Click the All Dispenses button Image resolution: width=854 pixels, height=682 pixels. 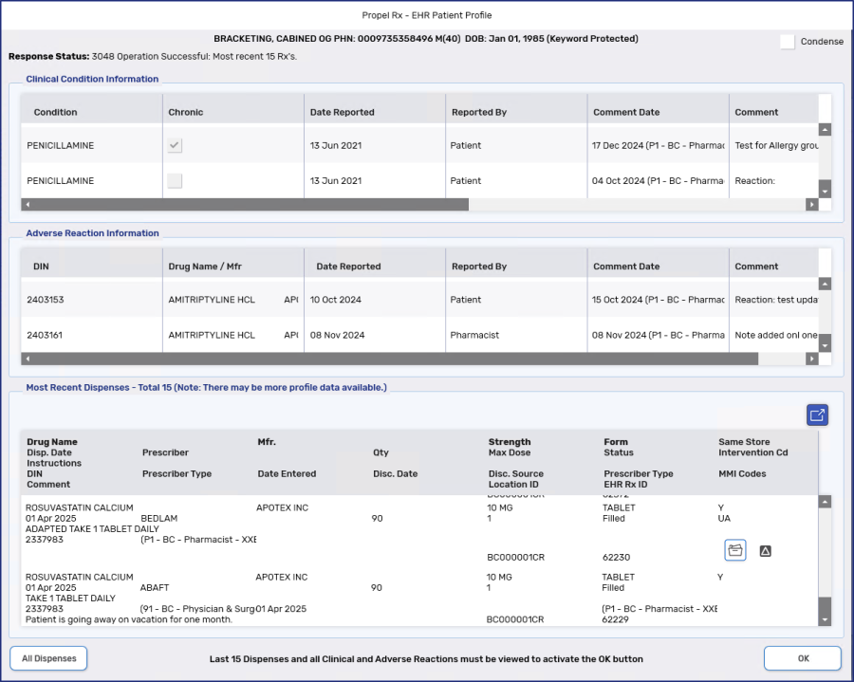coord(48,658)
